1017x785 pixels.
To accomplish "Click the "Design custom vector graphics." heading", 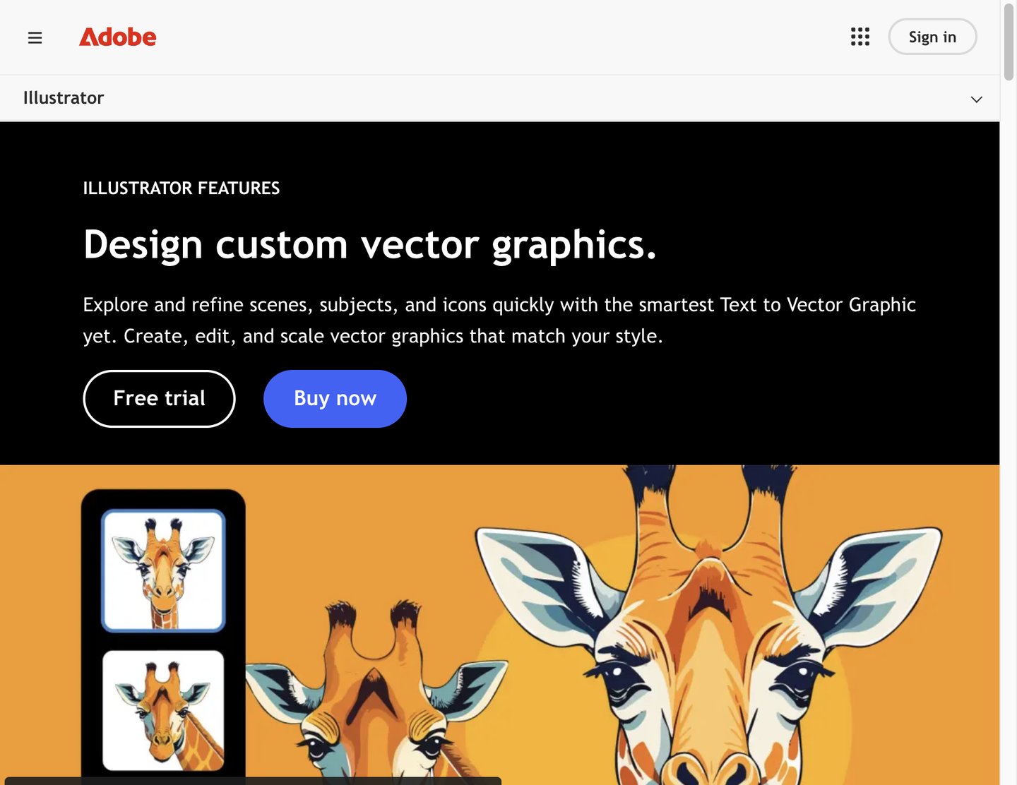I will tap(370, 245).
